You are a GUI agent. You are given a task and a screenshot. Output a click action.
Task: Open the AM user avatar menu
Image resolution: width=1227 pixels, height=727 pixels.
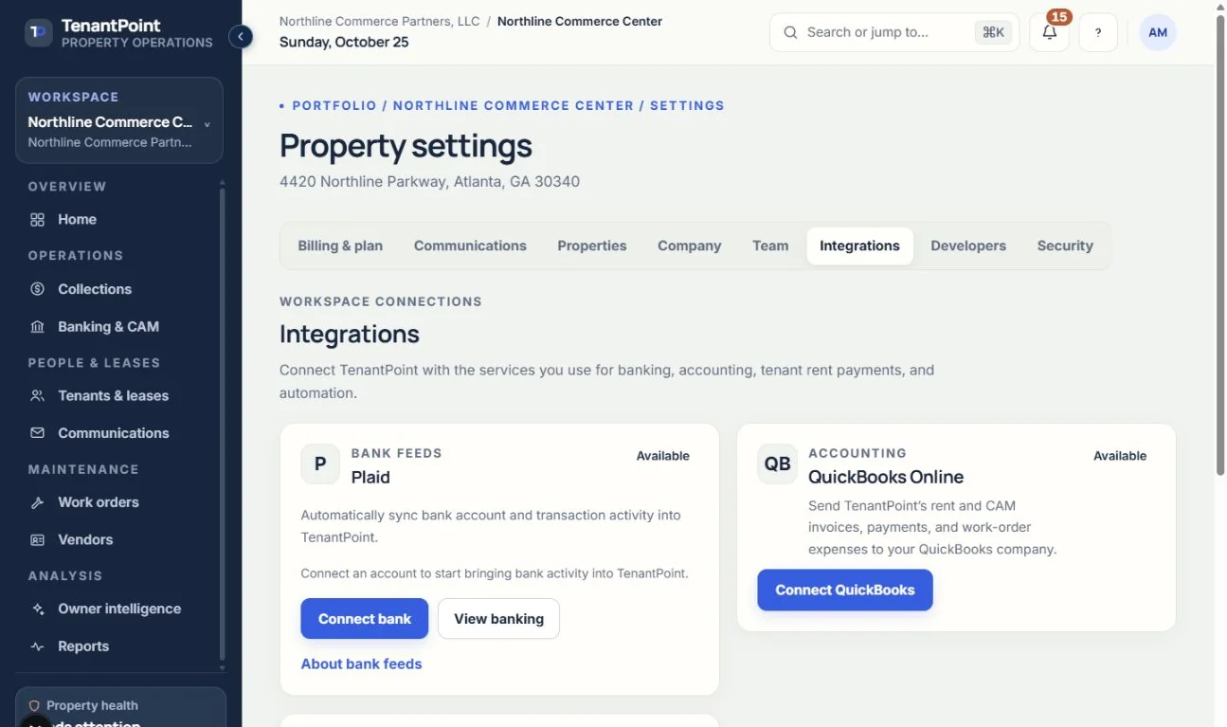click(x=1158, y=32)
